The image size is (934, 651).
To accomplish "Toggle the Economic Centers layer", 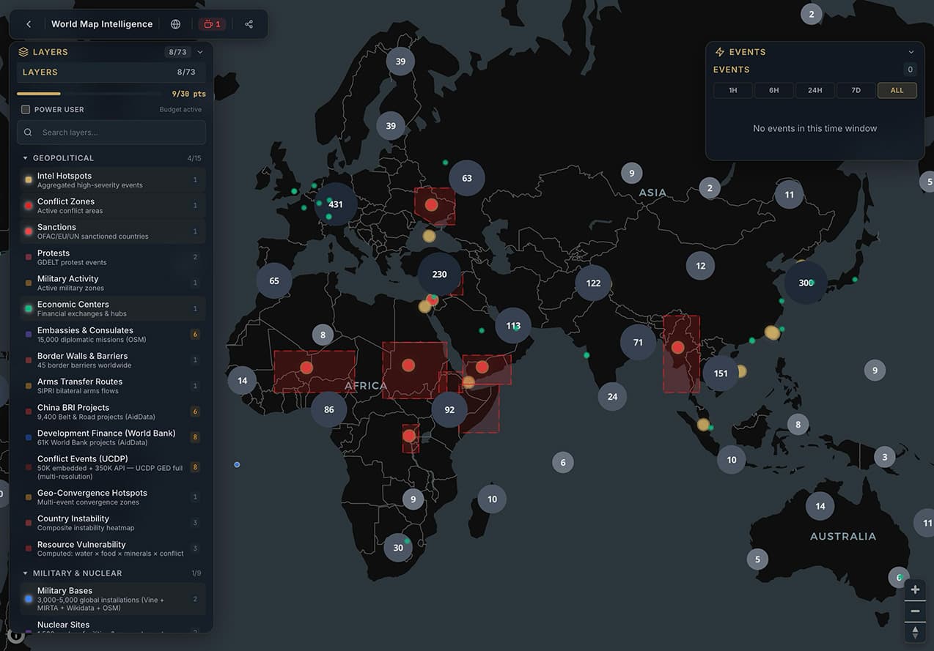I will click(x=111, y=309).
